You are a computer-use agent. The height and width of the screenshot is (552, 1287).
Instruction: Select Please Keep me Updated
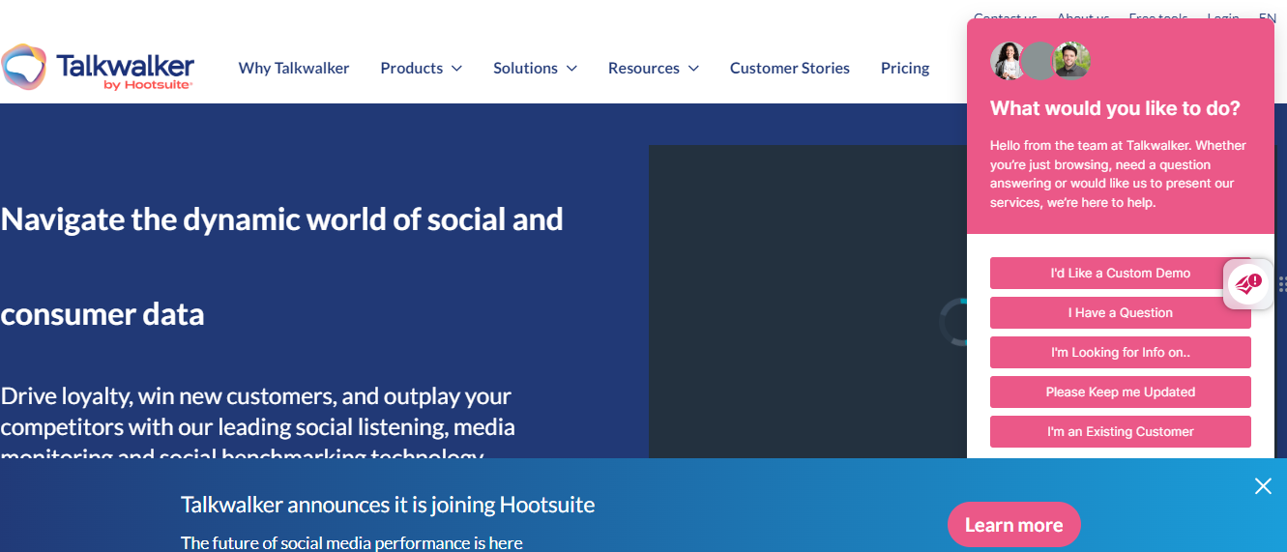1121,392
